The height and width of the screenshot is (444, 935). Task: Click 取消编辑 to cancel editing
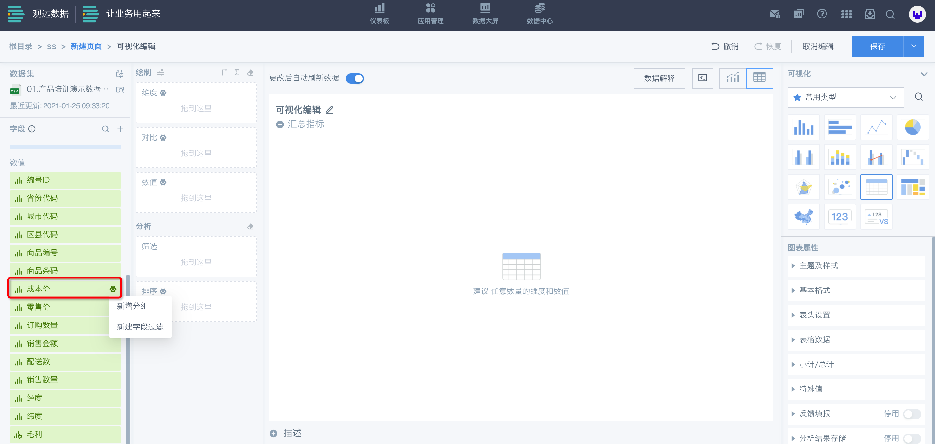click(817, 46)
